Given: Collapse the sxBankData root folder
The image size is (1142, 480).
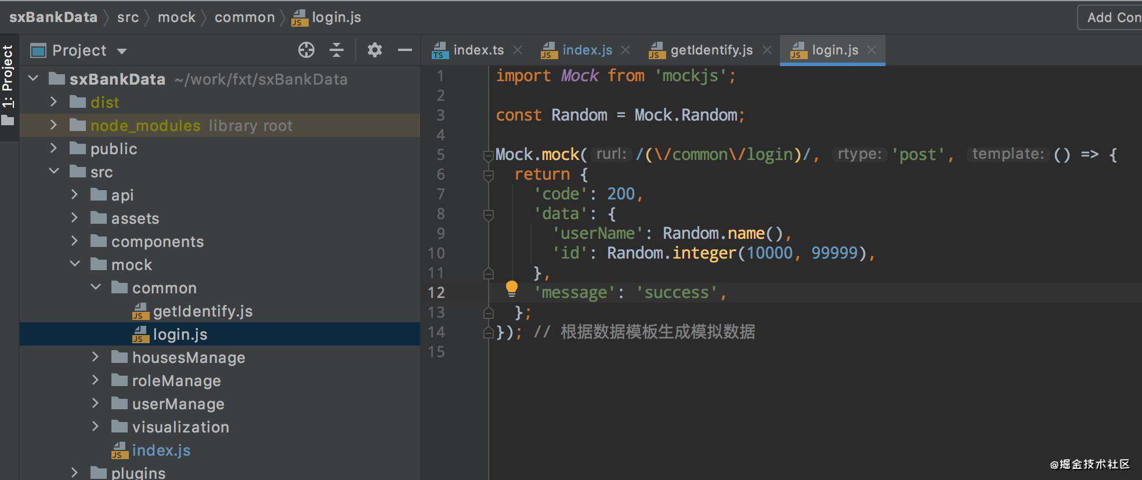Looking at the screenshot, I should click(33, 78).
